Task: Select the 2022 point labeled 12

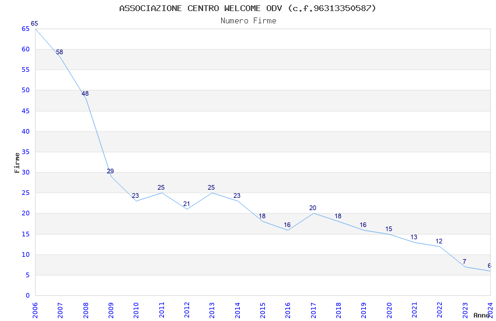Action: [x=439, y=241]
